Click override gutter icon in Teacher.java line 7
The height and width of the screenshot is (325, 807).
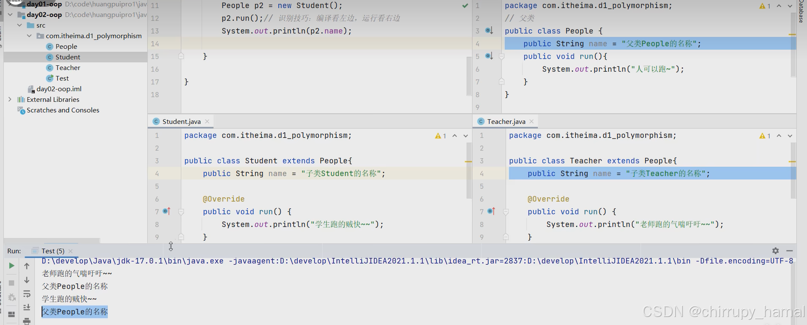pyautogui.click(x=491, y=211)
